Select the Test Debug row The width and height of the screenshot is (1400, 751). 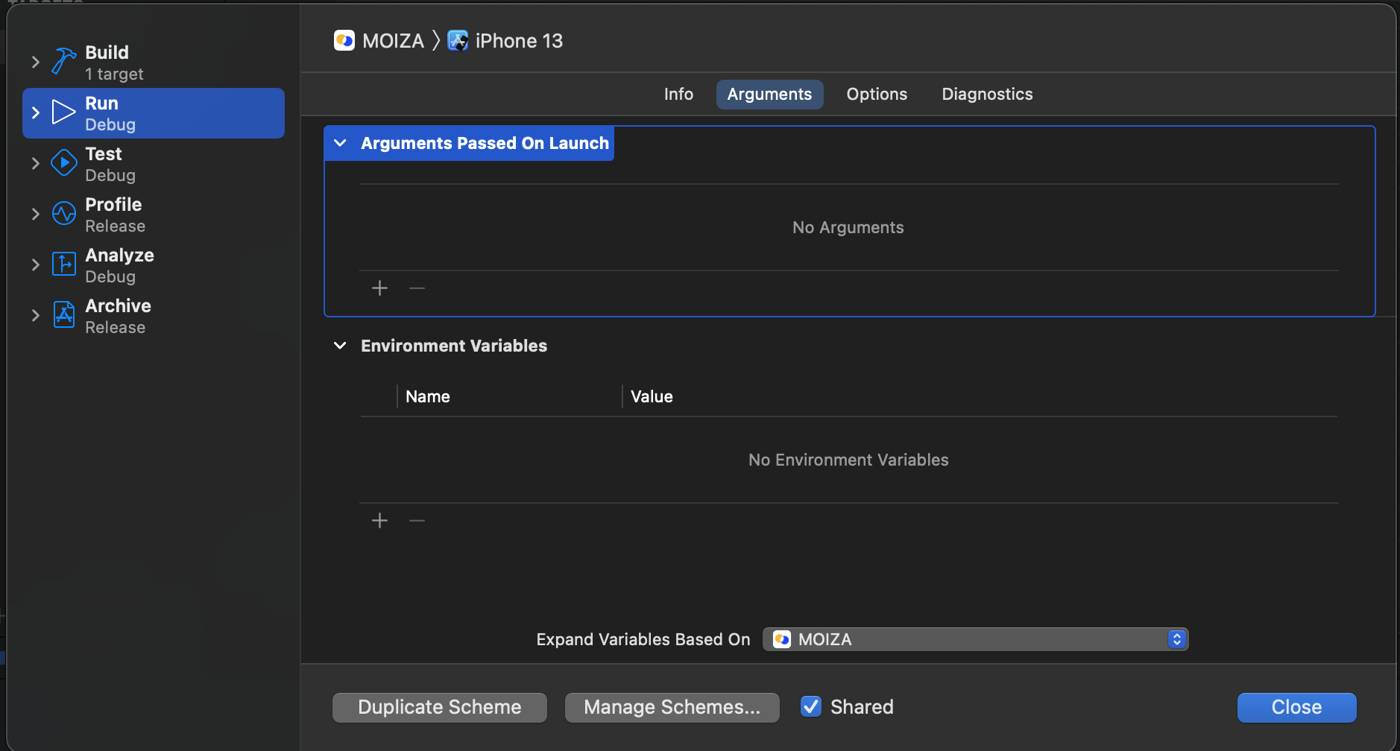pos(154,164)
